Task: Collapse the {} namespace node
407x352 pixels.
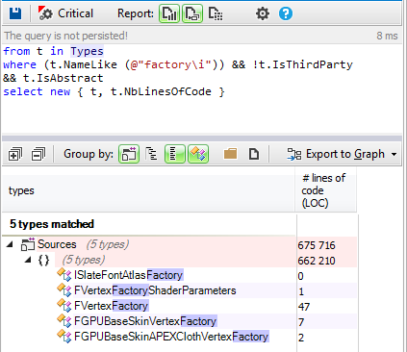Action: pyautogui.click(x=28, y=260)
